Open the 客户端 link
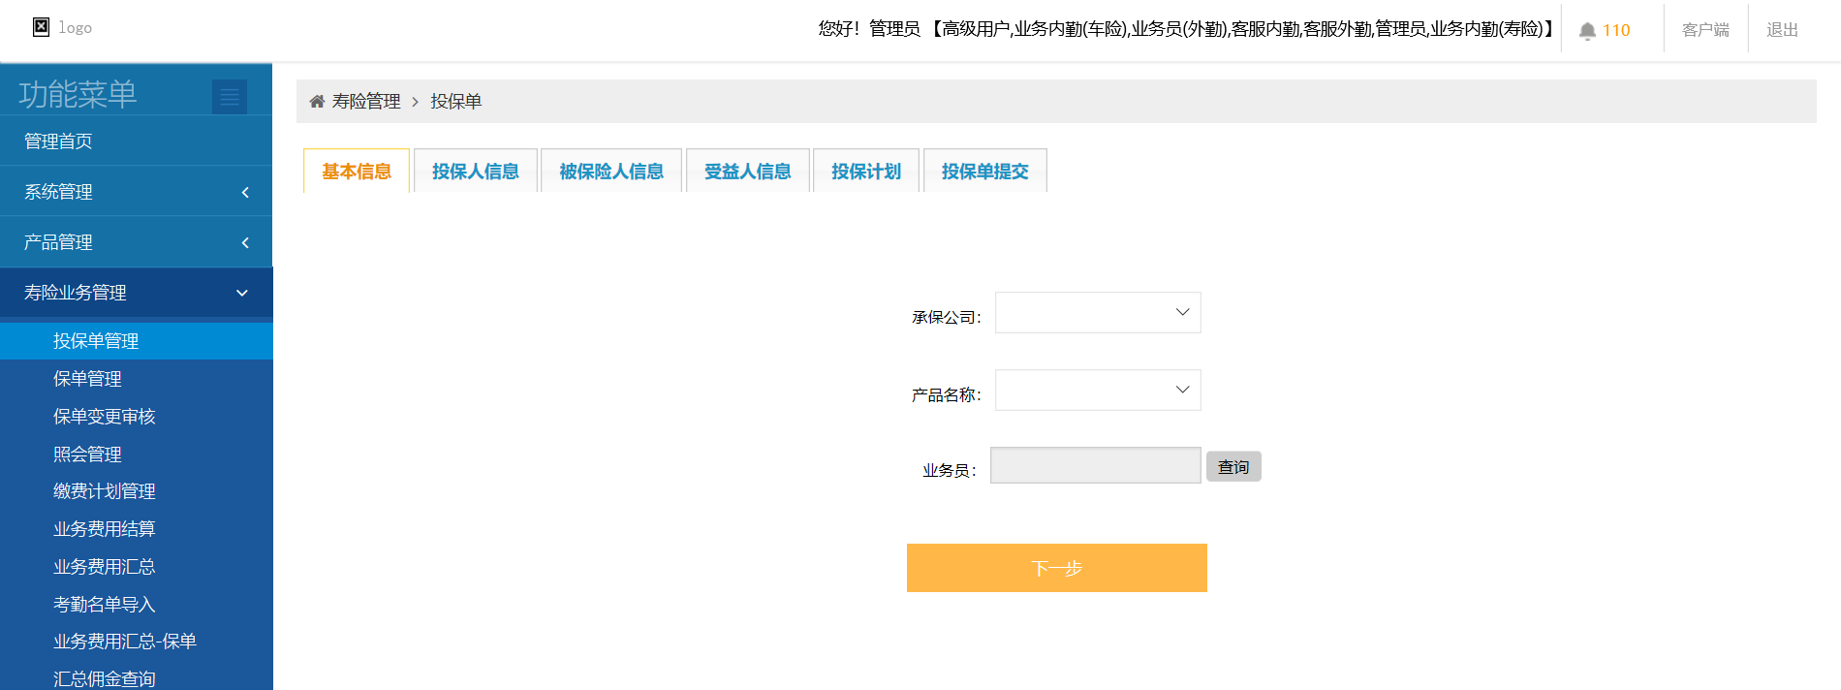Screen dimensions: 1841x690 (x=1705, y=30)
